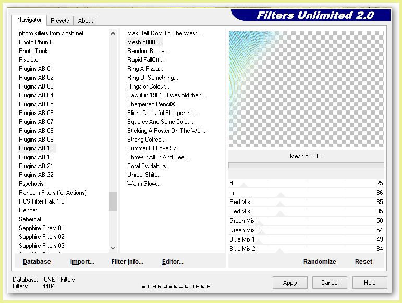
Task: Choose 'Strong Coffee...' filter
Action: pyautogui.click(x=147, y=140)
